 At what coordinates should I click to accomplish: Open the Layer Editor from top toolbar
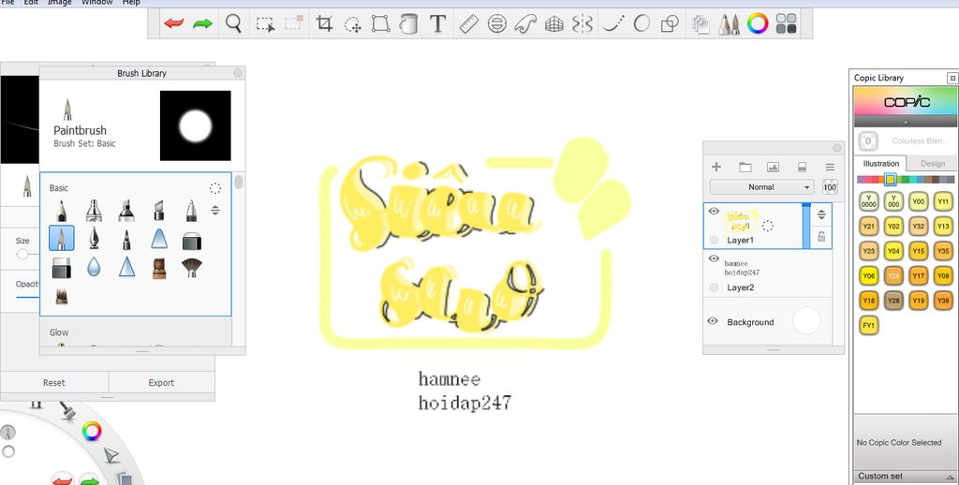click(701, 23)
